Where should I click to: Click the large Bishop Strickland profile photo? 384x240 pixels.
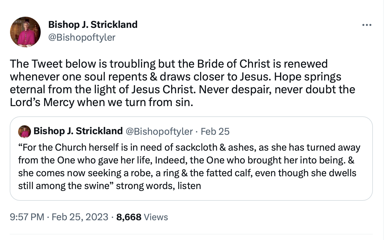[x=25, y=32]
